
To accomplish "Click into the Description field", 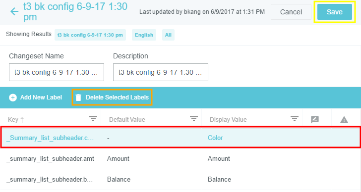I will (161, 72).
